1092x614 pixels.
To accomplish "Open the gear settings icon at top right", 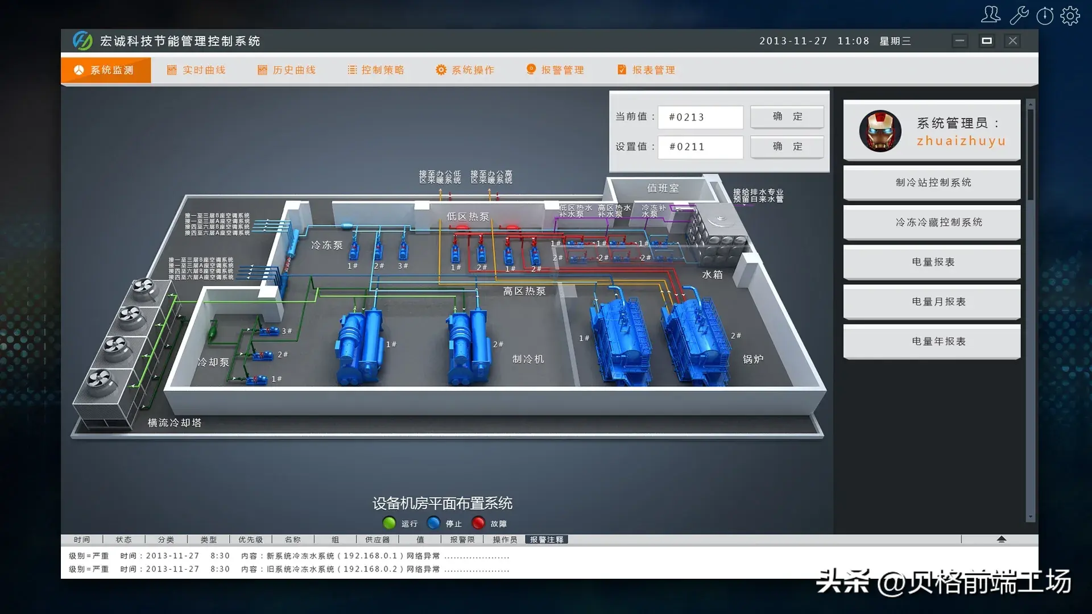I will (1070, 15).
